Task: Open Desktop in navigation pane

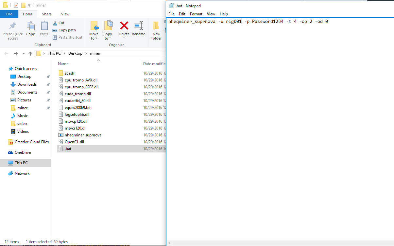Action: [x=24, y=77]
